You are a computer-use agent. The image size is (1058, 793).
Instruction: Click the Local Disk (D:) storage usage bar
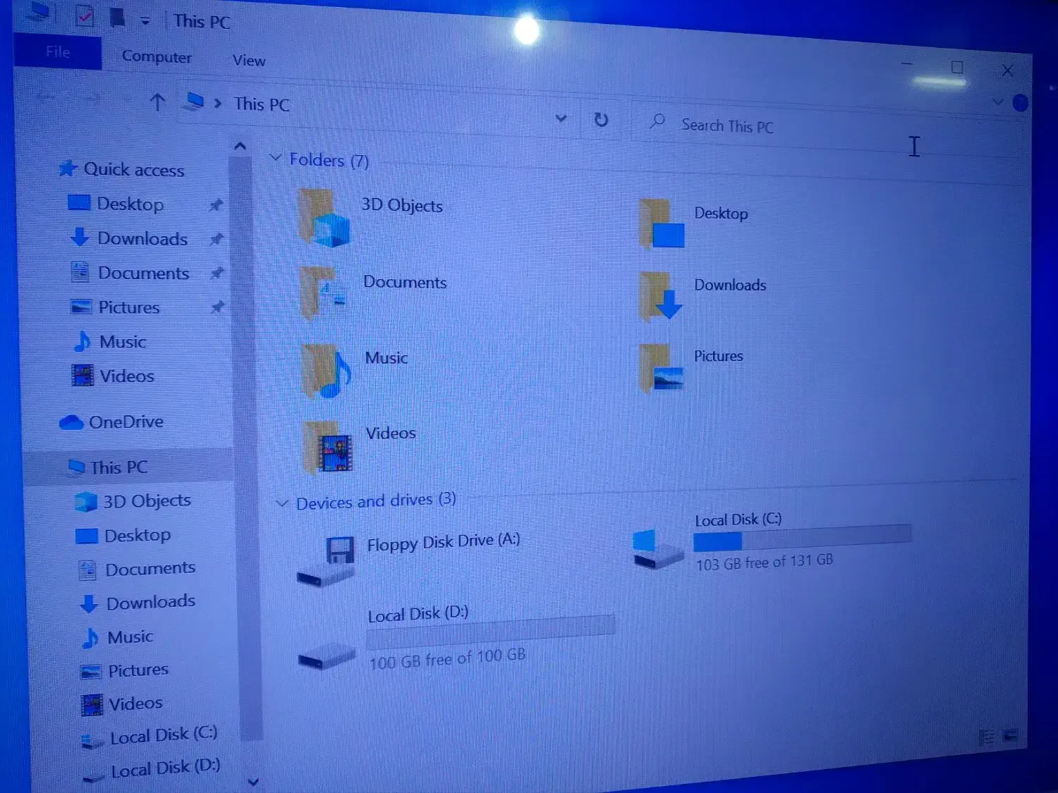coord(490,632)
